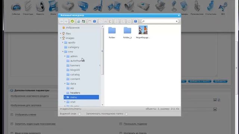Select the highlighted menu folder
The height and width of the screenshot is (134, 239).
point(81,97)
